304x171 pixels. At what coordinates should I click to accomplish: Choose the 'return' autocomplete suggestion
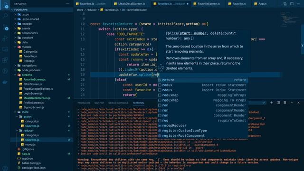[203, 80]
